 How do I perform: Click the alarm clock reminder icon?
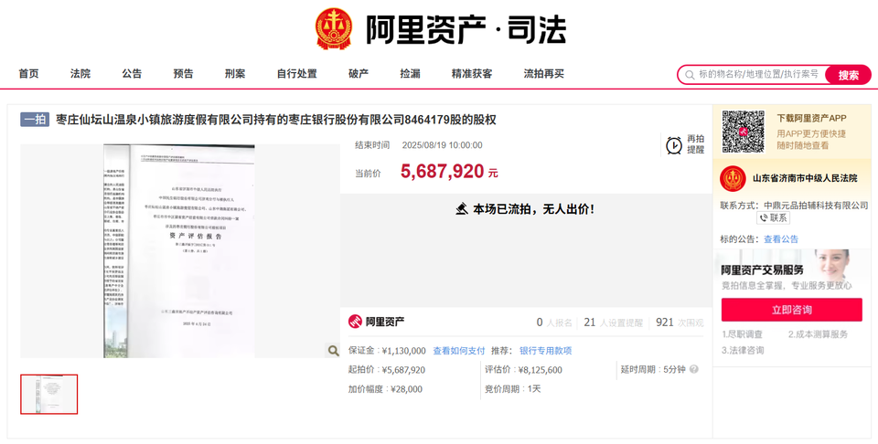[673, 144]
